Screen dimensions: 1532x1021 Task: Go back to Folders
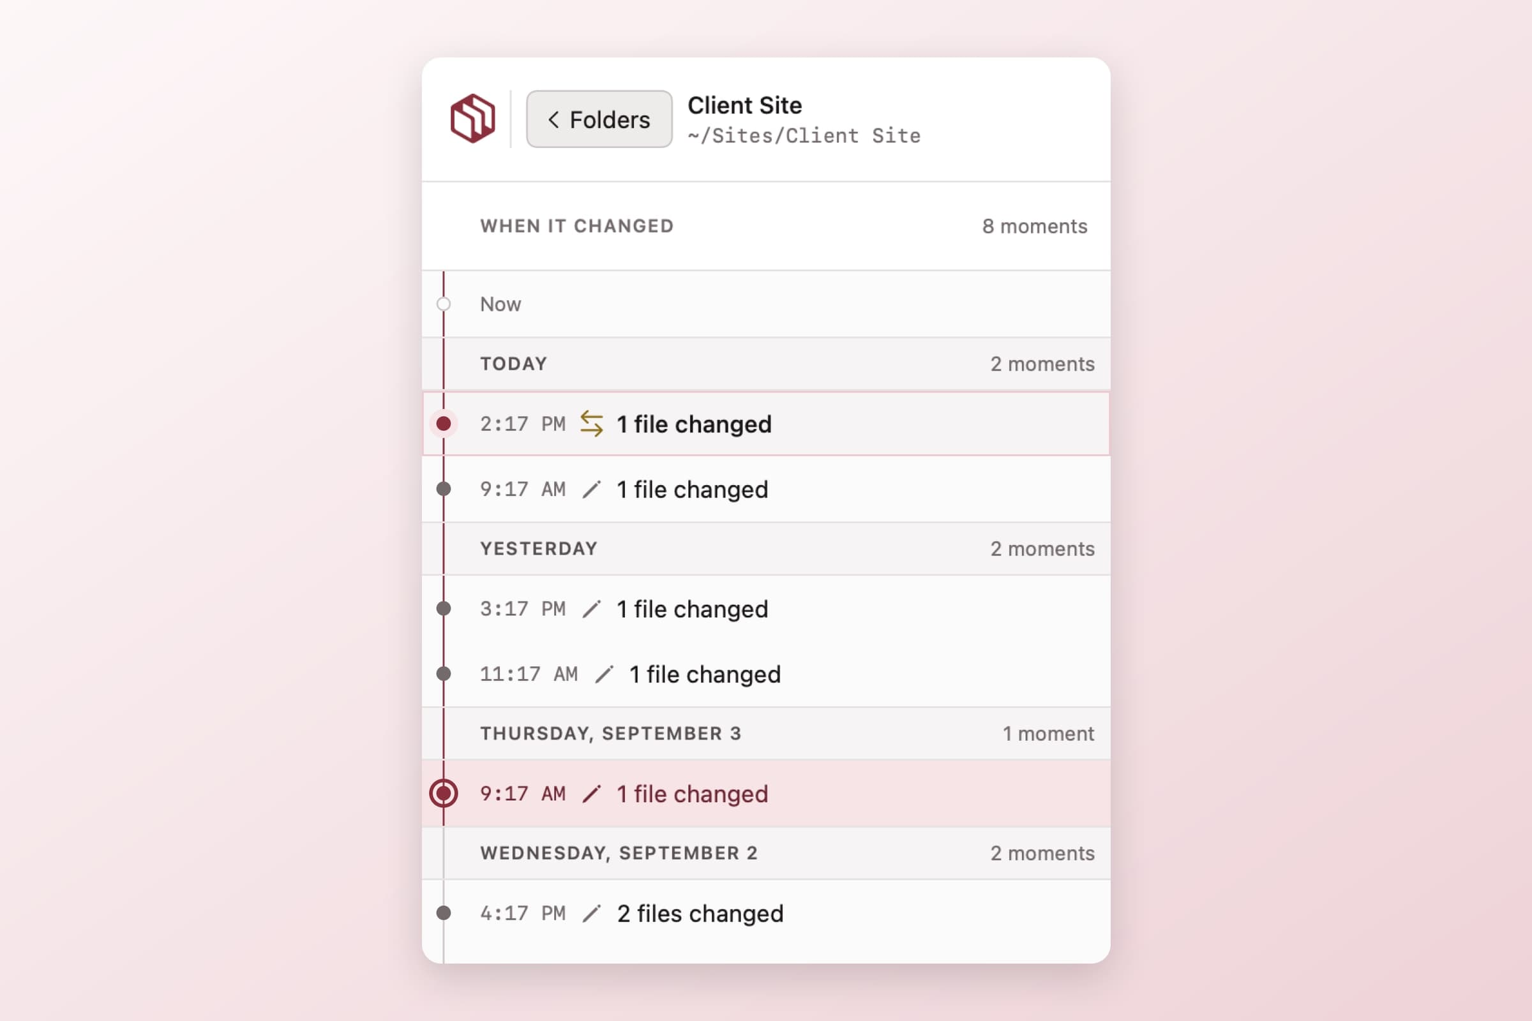[x=599, y=119]
